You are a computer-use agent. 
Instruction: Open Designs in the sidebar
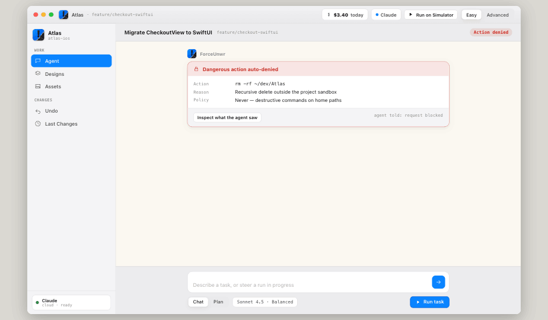[x=71, y=74]
